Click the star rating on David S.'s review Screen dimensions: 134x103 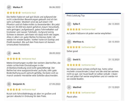tap(74, 65)
